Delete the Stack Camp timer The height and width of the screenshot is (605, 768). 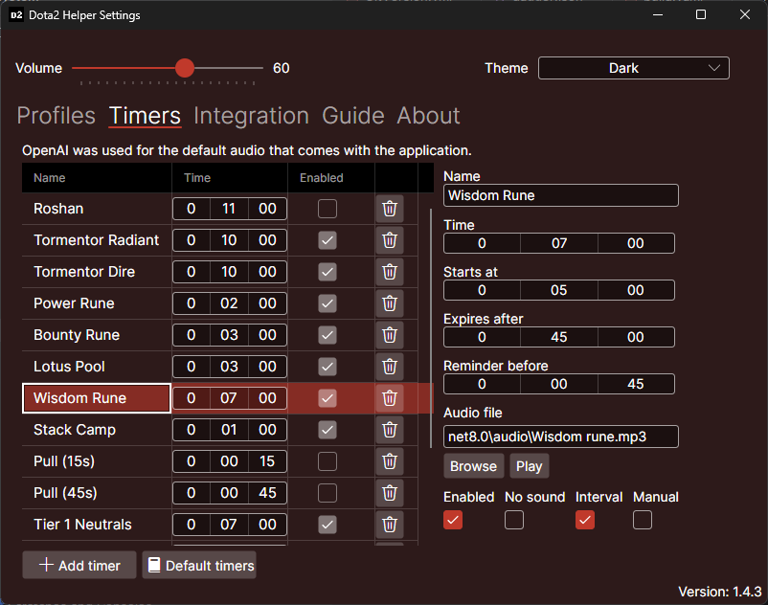click(x=390, y=429)
